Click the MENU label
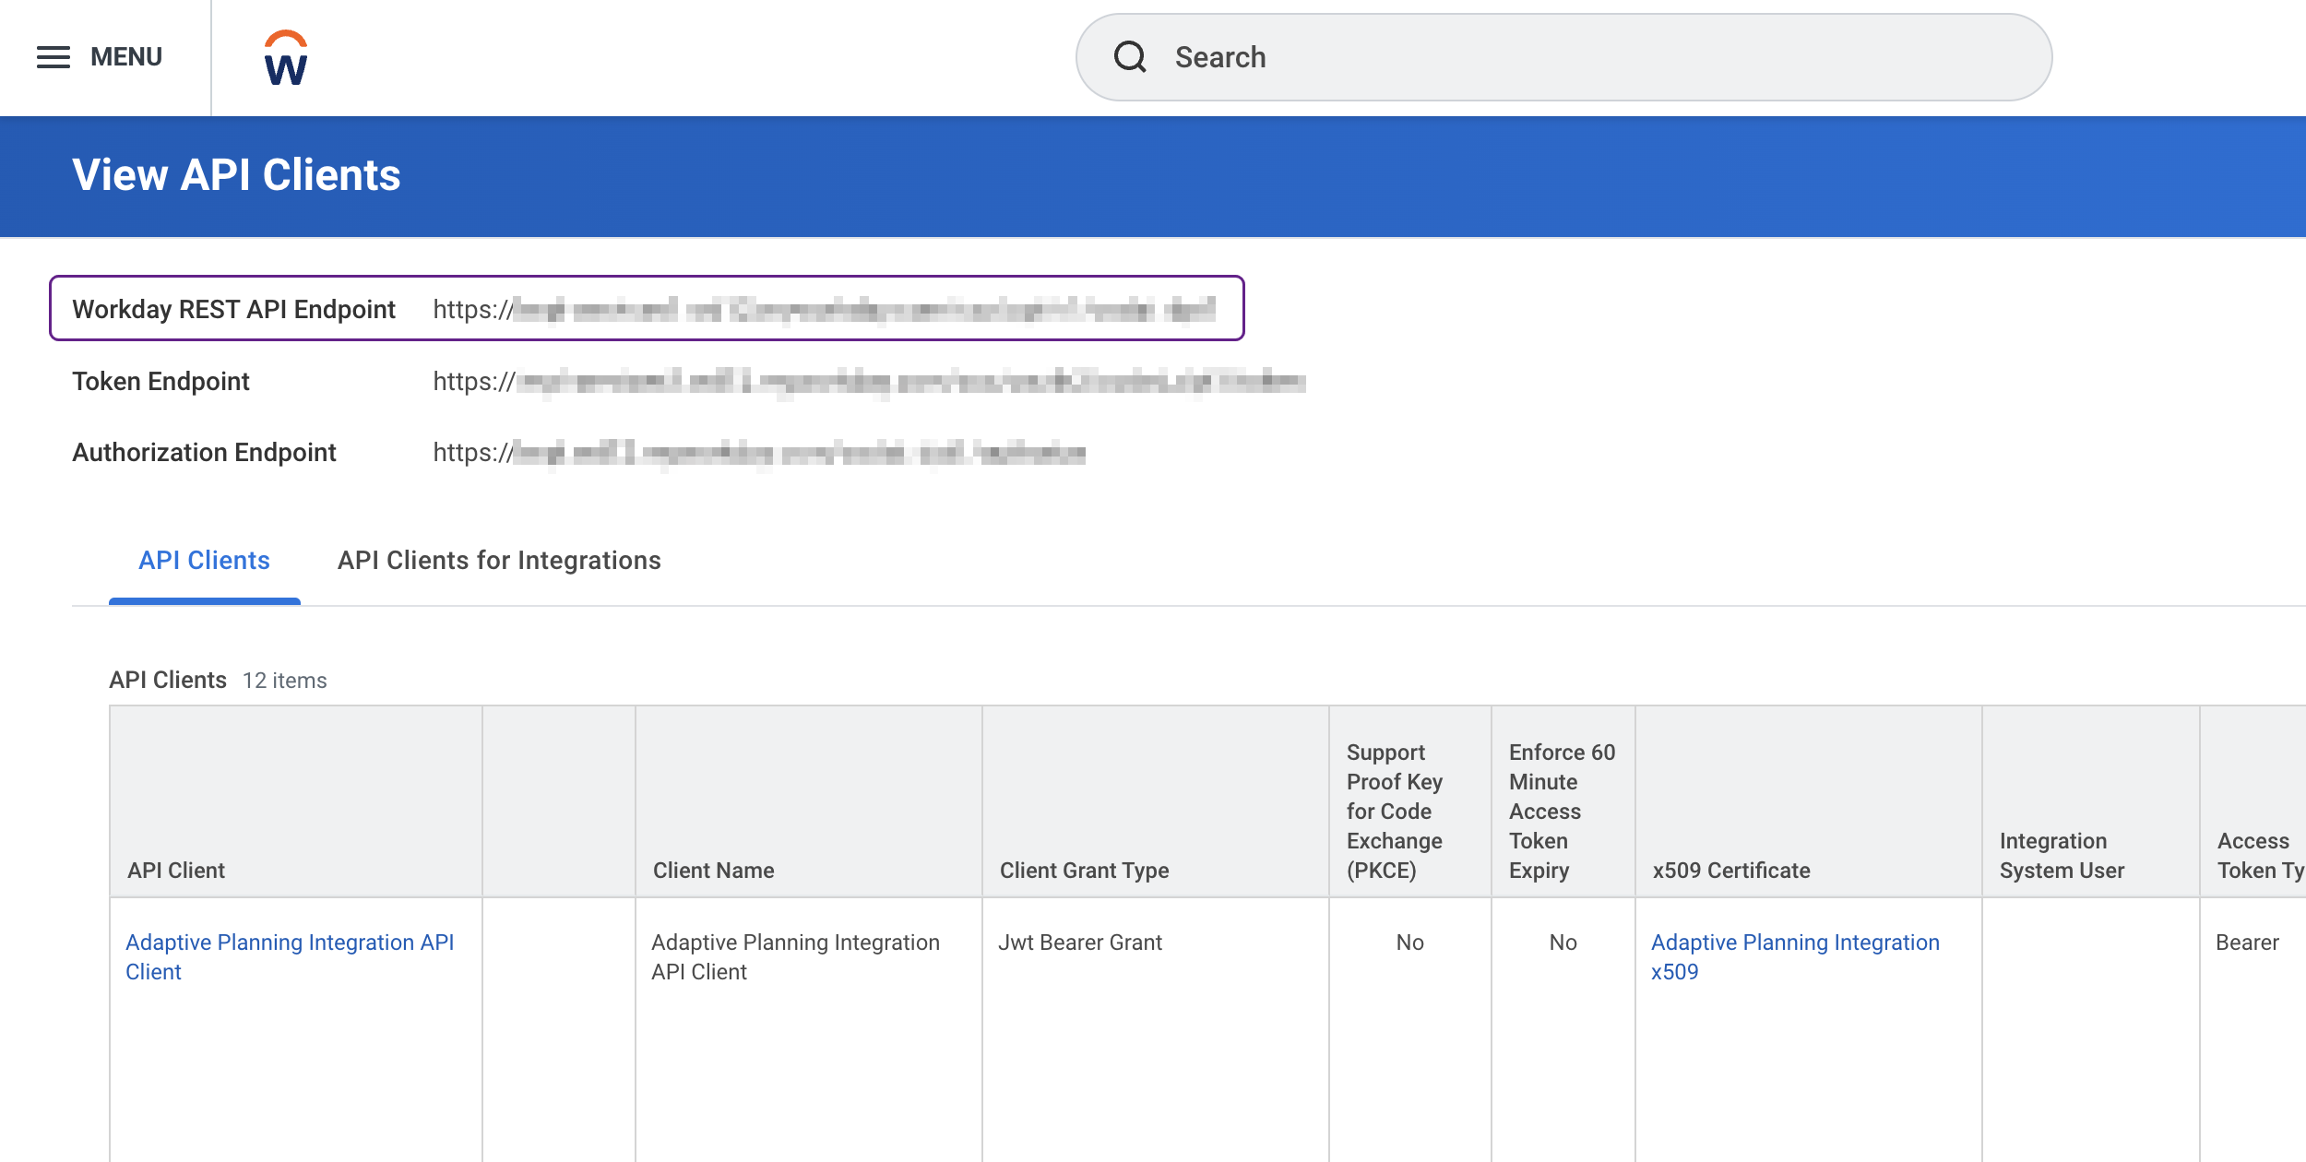 click(x=126, y=57)
